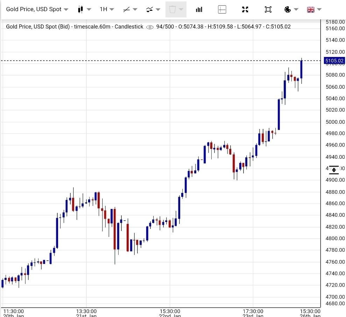346x317 pixels.
Task: Toggle the eye visibility icon for series
Action: click(x=150, y=27)
